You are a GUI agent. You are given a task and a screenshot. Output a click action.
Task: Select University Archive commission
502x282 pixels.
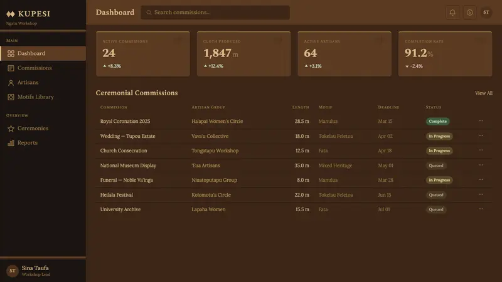120,209
